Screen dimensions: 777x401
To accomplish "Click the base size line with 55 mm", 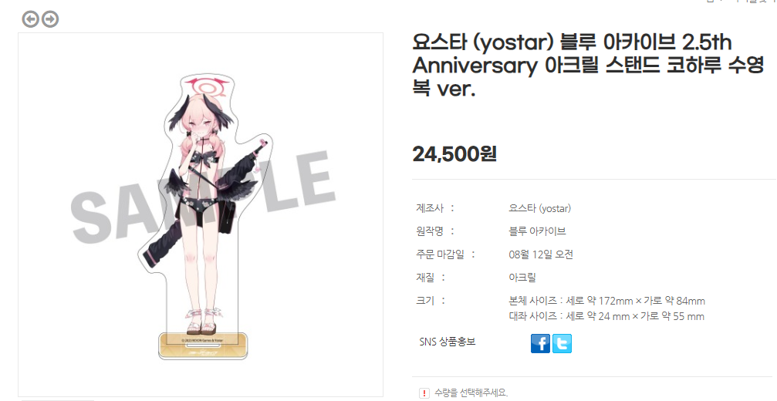I will click(606, 316).
